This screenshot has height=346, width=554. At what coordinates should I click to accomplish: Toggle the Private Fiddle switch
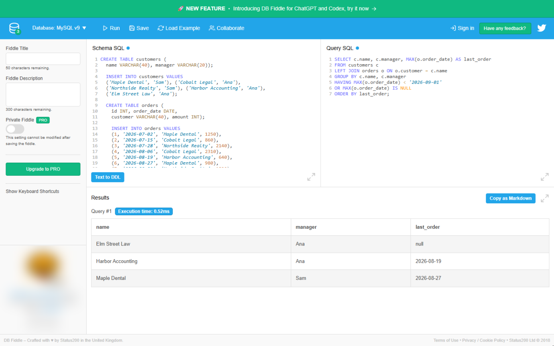(15, 129)
